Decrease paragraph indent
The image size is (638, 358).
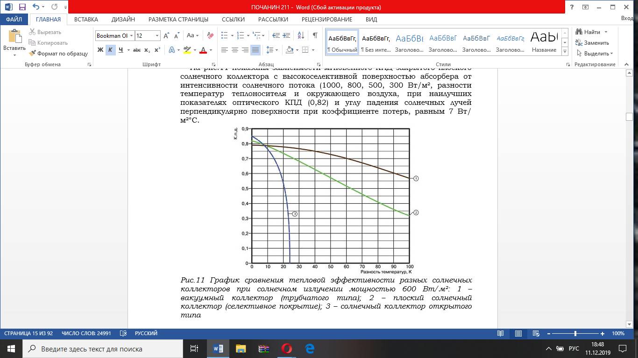[276, 35]
